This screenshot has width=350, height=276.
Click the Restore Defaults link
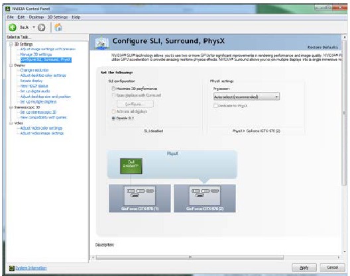323,47
